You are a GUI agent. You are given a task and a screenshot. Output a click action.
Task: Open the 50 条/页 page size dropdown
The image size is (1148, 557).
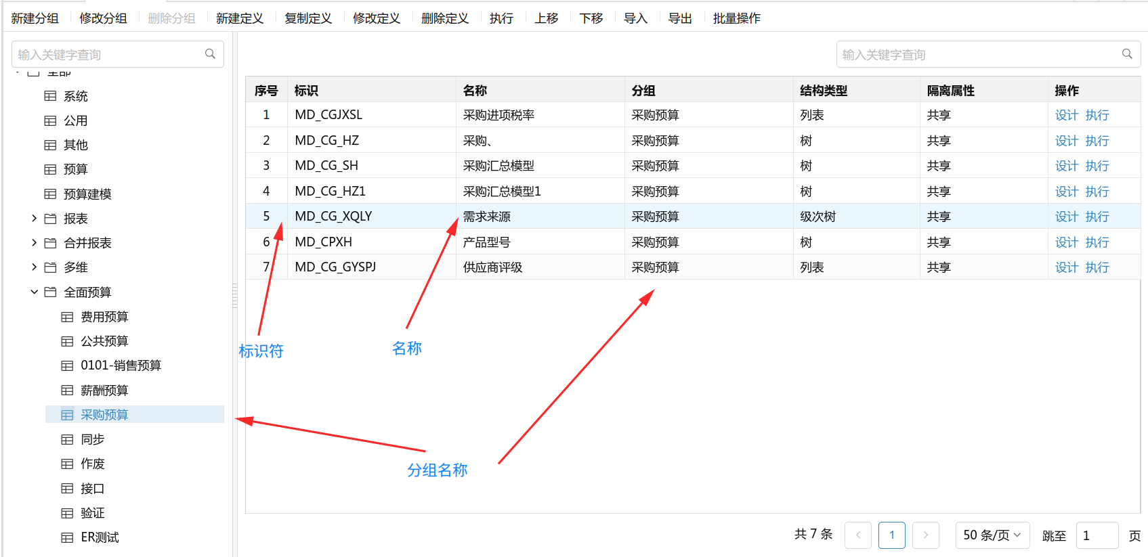pos(992,535)
